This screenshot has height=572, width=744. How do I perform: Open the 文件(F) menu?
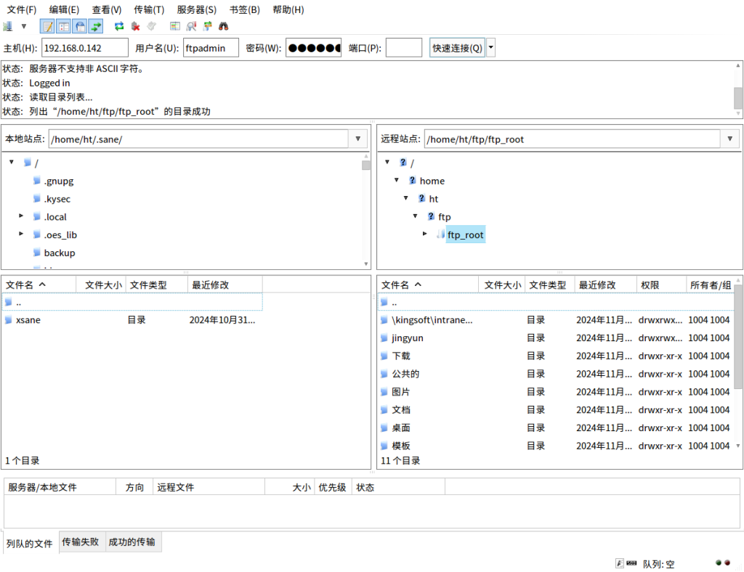pos(22,9)
